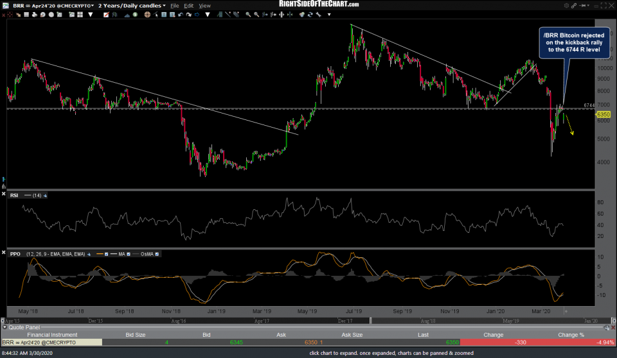This screenshot has width=617, height=358.
Task: Toggle the orange PPO line checkbox
Action: pyautogui.click(x=107, y=254)
